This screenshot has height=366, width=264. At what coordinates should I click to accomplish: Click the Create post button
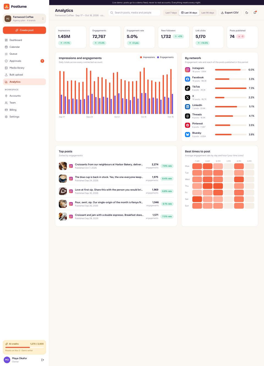(24, 30)
